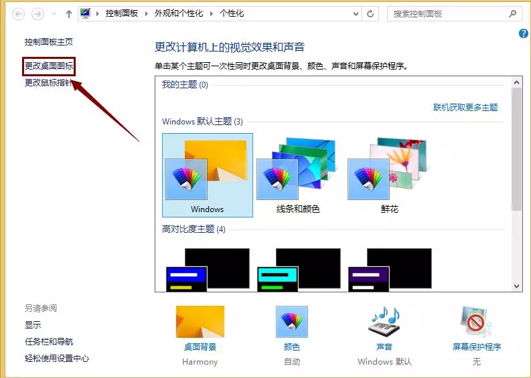Select the high contrast theme with blue title bar
Screen dimensions: 531x378
pos(208,270)
